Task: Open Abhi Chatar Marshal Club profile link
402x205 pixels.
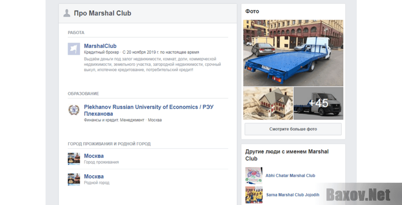Action: coord(290,176)
